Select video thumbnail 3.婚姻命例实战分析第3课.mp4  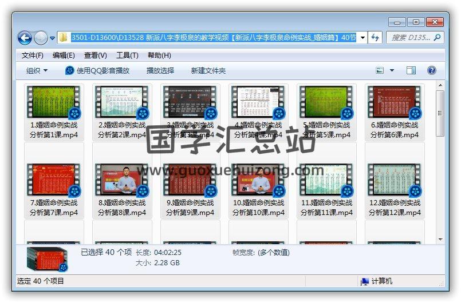pos(190,102)
